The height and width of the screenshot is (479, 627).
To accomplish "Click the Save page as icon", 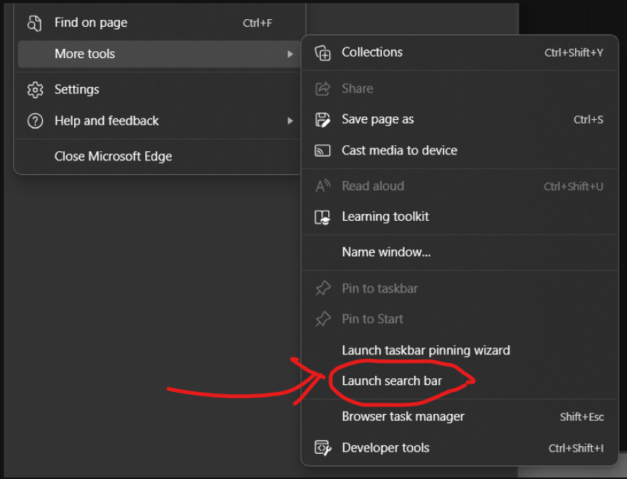I will [323, 120].
